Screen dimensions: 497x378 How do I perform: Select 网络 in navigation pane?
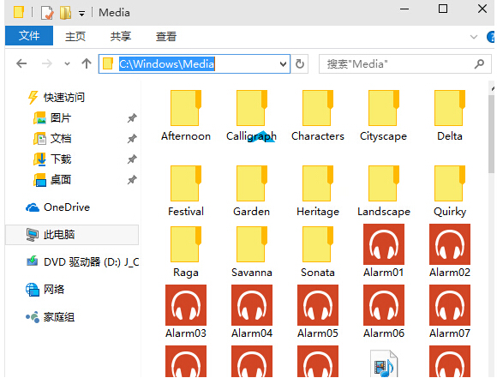(x=45, y=289)
